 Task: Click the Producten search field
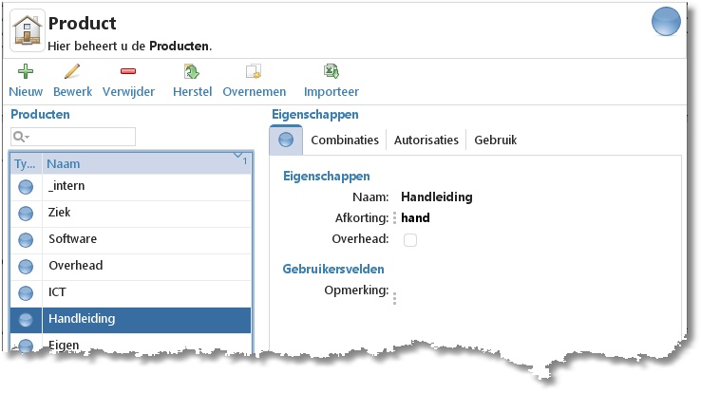pos(73,137)
